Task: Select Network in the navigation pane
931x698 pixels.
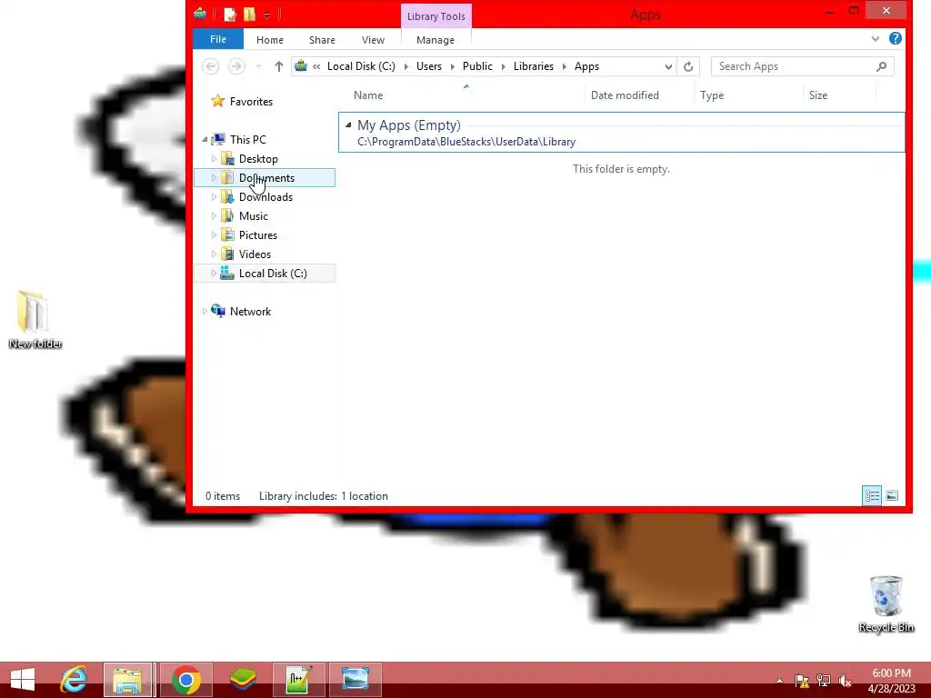Action: [250, 312]
